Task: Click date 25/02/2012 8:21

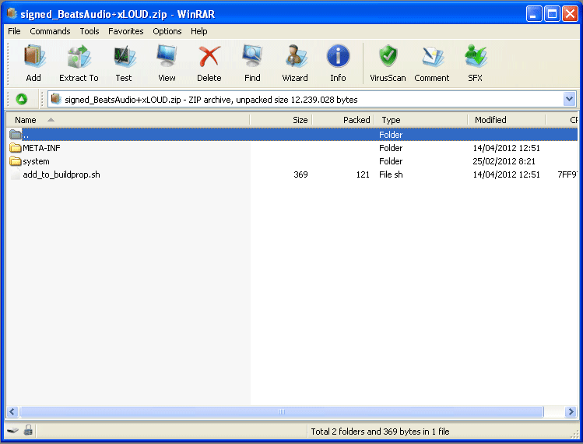Action: [504, 161]
